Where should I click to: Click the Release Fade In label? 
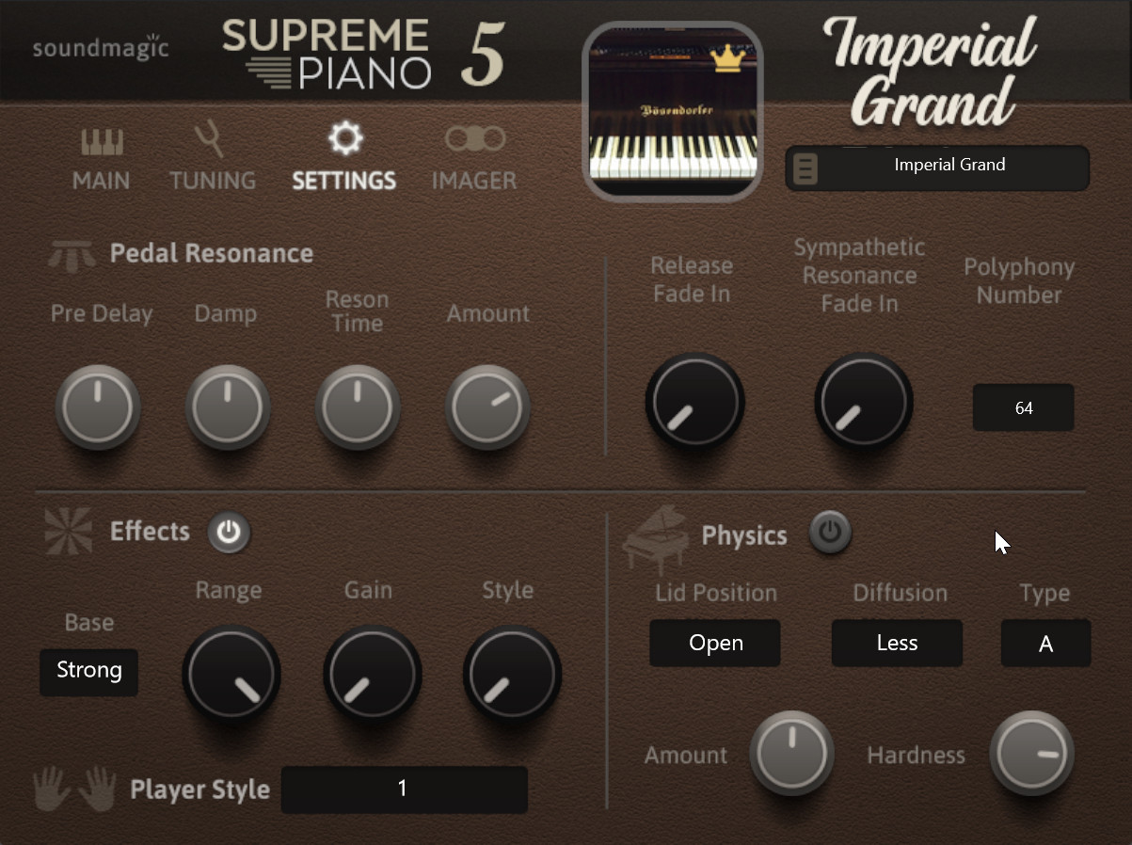point(692,279)
